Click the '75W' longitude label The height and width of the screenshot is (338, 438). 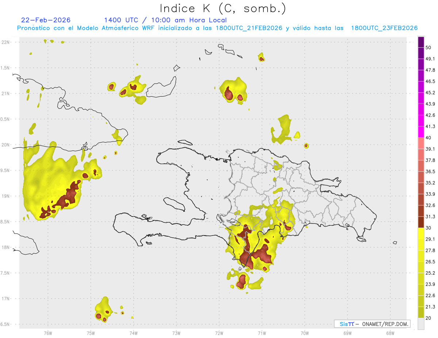91,333
